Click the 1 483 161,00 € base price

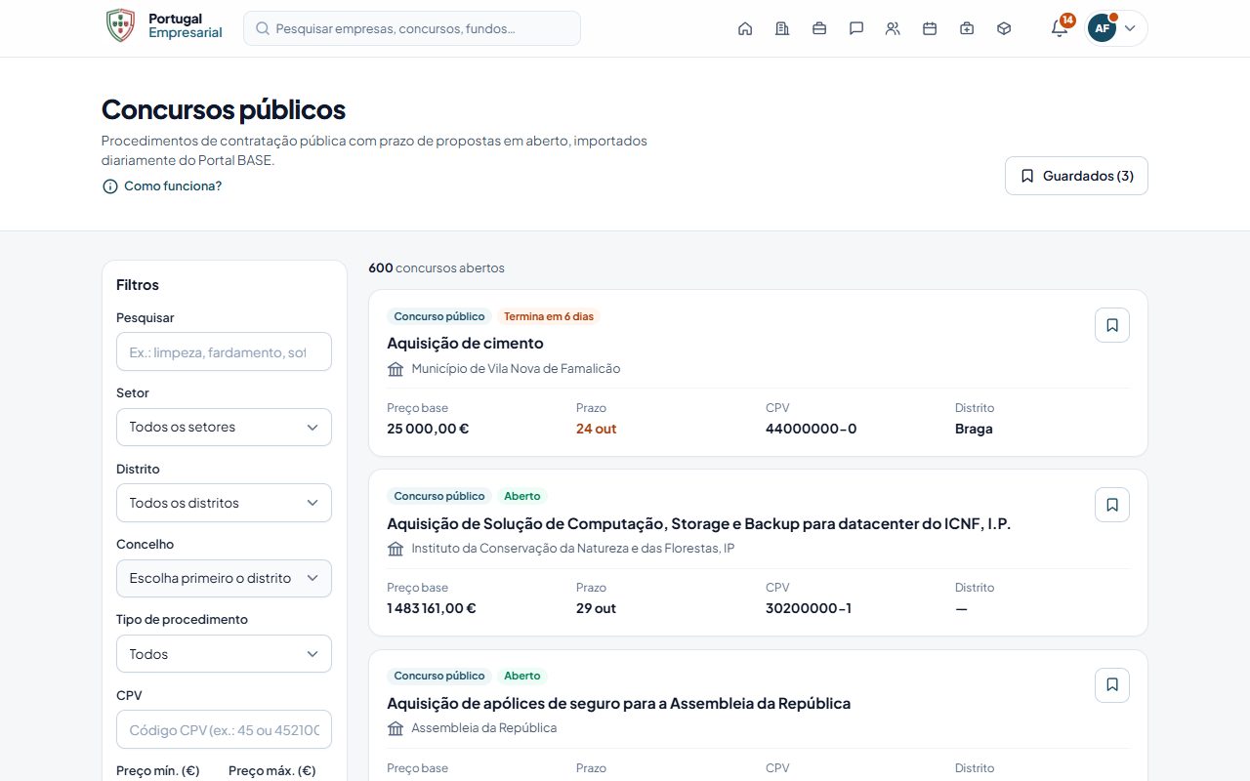pyautogui.click(x=432, y=608)
